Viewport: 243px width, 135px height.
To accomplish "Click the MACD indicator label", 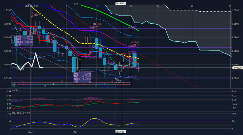I will coord(15,90).
